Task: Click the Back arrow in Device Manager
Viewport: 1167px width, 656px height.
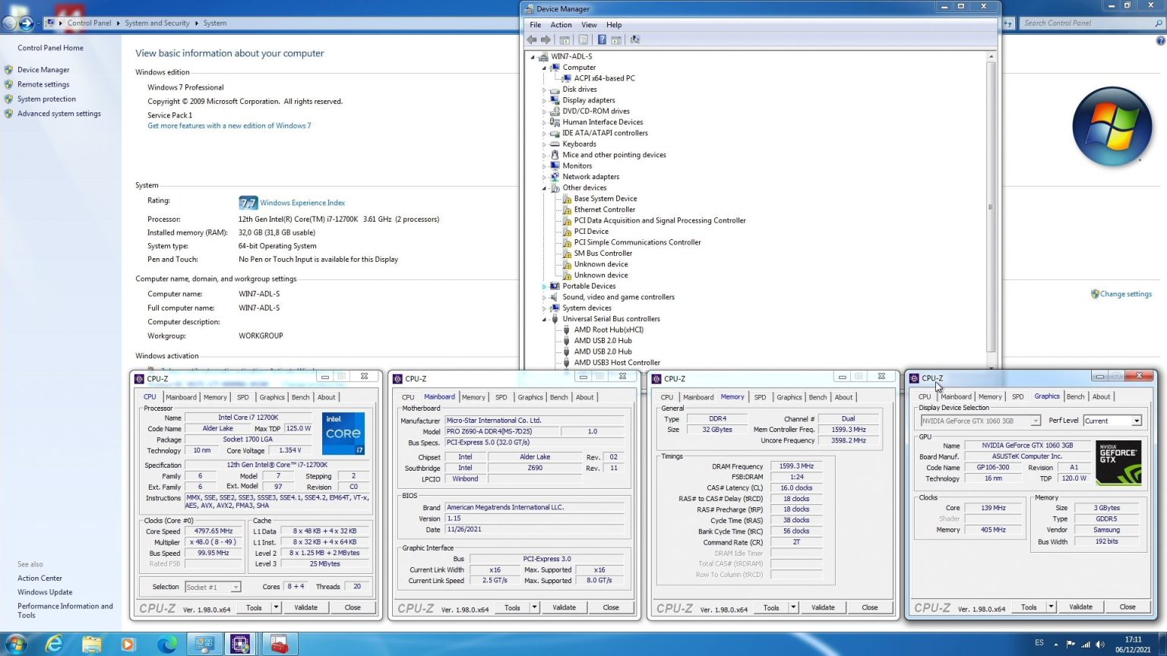Action: click(x=533, y=39)
